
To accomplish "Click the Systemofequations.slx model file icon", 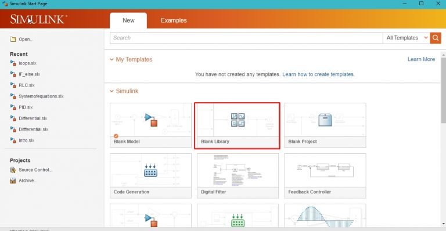I will [x=13, y=96].
